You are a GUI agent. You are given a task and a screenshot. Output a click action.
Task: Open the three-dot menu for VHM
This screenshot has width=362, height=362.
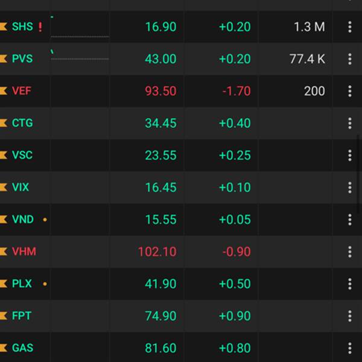click(x=349, y=252)
